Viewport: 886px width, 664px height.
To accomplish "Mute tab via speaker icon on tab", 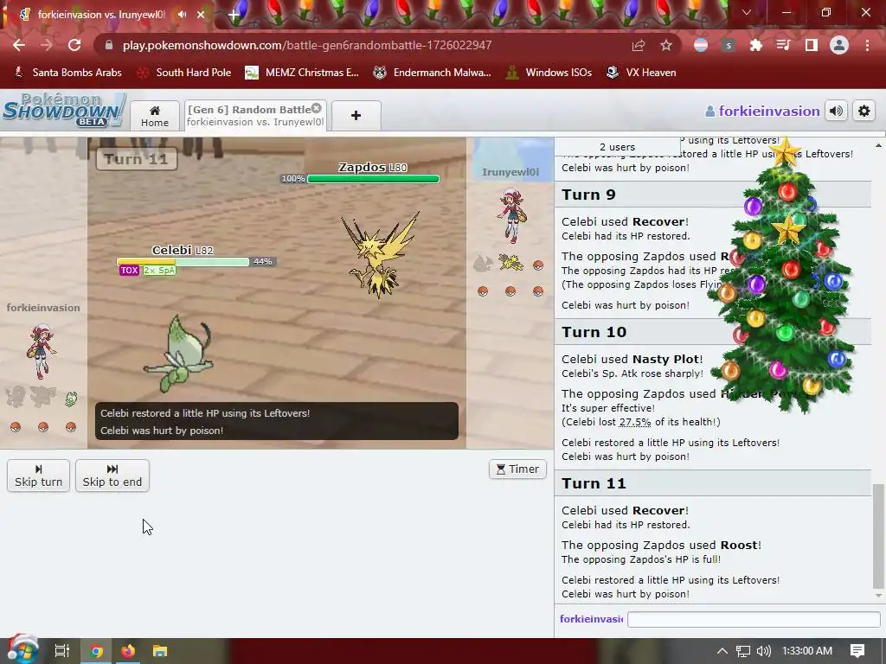I will 182,15.
